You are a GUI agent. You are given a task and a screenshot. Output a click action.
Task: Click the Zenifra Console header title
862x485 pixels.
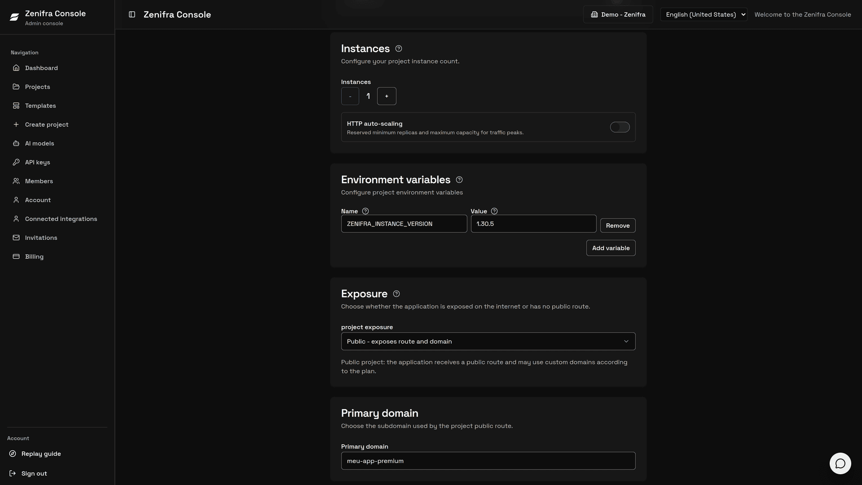tap(177, 14)
